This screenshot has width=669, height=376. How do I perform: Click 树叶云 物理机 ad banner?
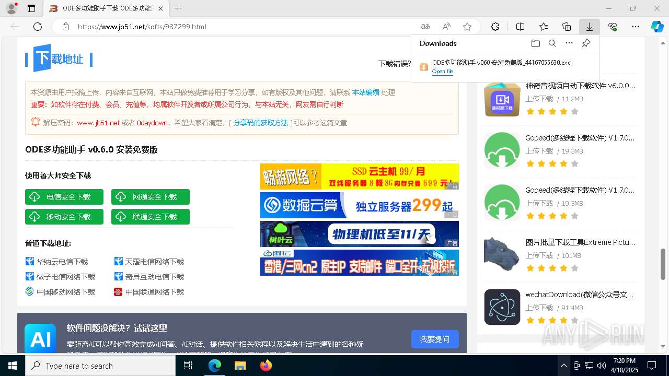[x=360, y=234]
